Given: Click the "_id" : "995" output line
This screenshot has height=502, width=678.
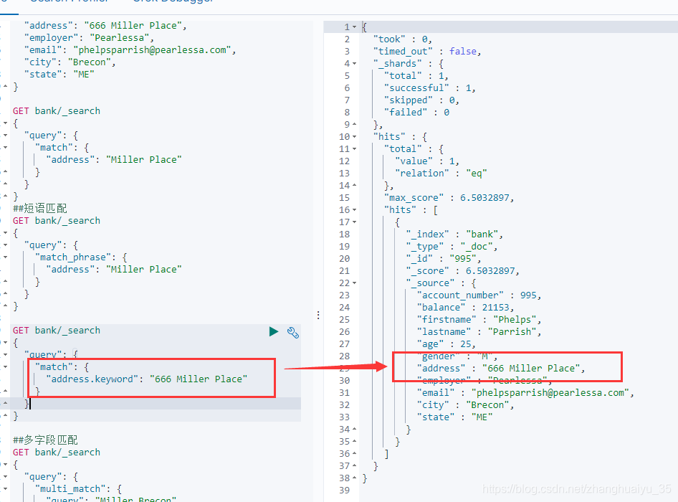Looking at the screenshot, I should tap(443, 258).
